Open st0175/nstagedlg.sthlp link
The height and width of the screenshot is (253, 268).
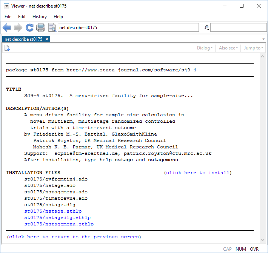pyautogui.click(x=57, y=218)
